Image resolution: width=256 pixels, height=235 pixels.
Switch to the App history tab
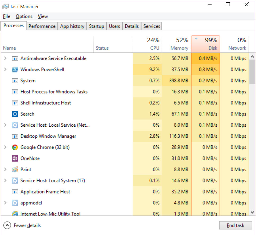click(x=72, y=26)
